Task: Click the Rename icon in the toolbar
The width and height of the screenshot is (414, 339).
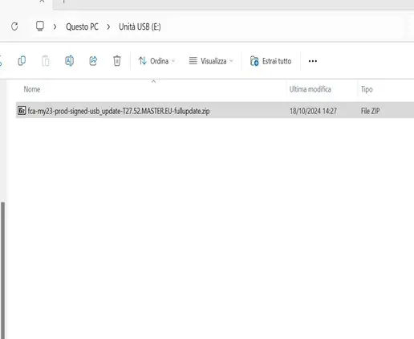Action: 69,61
